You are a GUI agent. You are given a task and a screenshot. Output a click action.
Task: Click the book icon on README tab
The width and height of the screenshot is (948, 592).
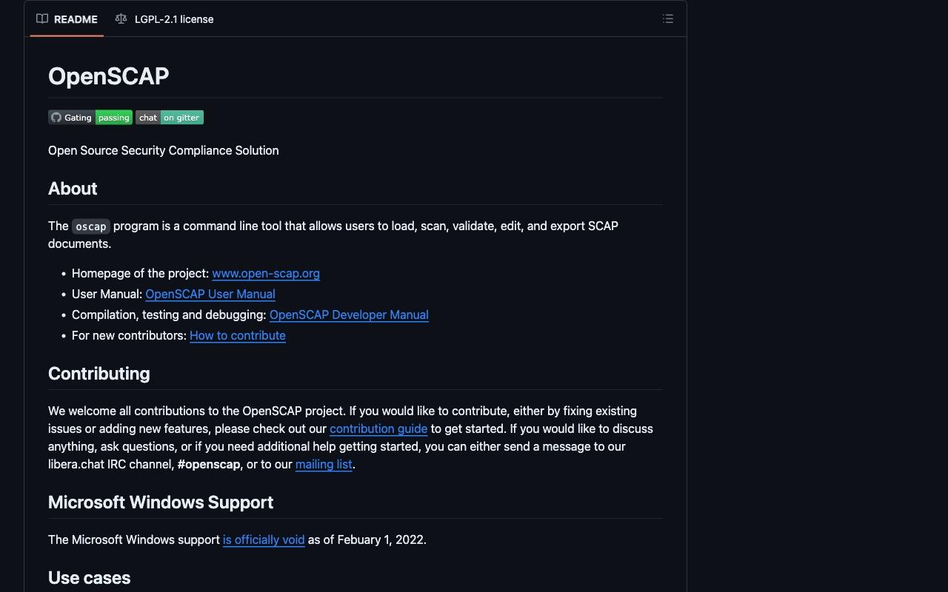42,19
